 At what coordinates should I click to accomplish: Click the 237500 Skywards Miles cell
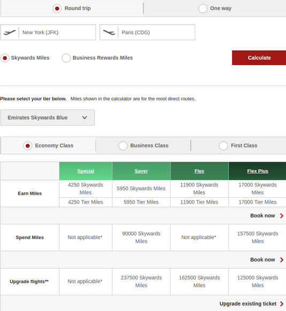click(141, 282)
